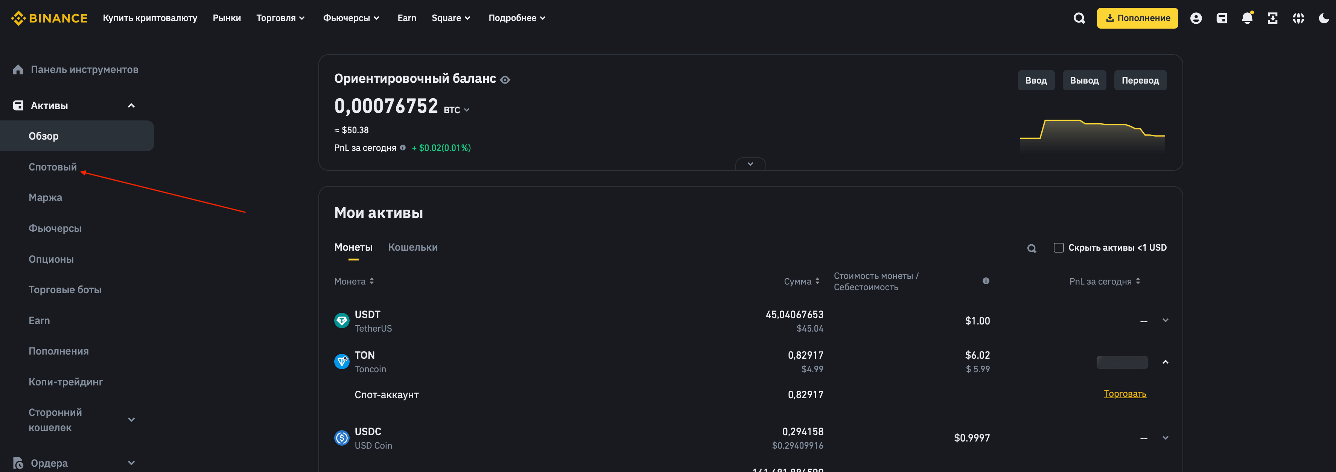Click the 0,00076752 balance amount
The image size is (1336, 472).
click(x=386, y=106)
